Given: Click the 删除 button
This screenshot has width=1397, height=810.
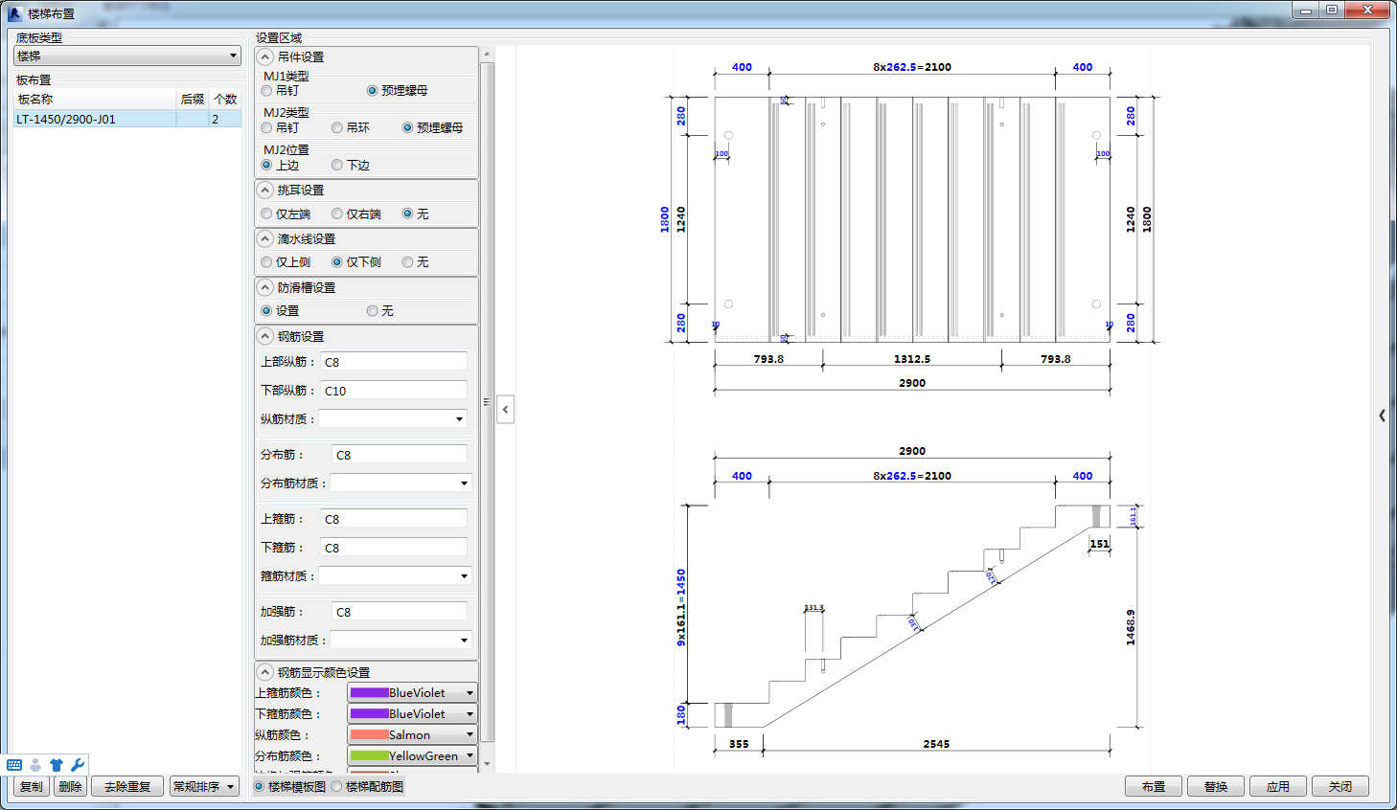Looking at the screenshot, I should tap(70, 787).
